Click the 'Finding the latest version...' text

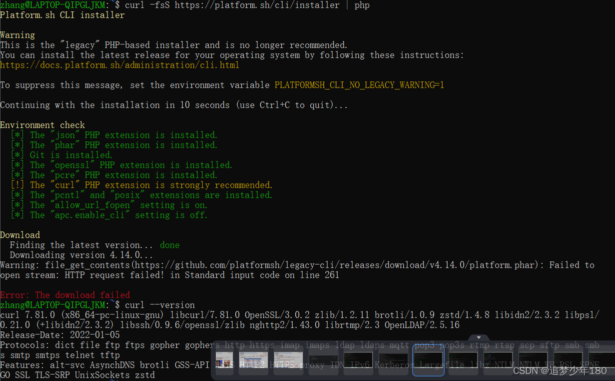82,245
